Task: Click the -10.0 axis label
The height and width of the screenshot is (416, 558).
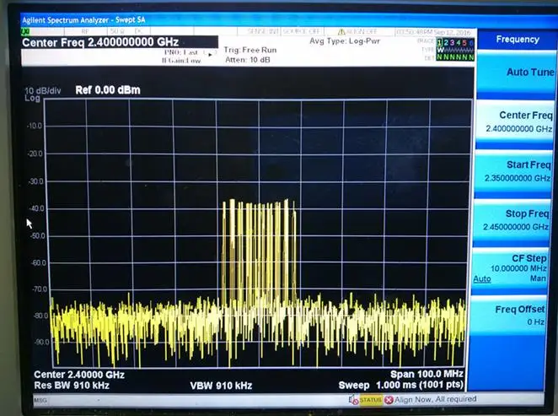Action: coord(35,126)
